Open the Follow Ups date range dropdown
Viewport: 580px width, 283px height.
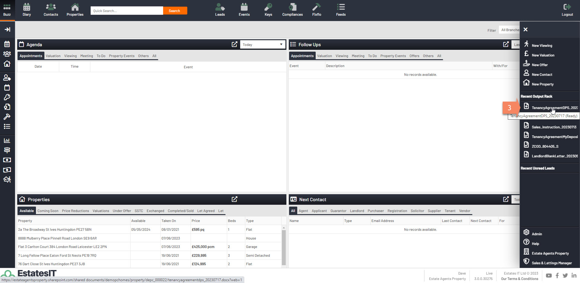[516, 45]
